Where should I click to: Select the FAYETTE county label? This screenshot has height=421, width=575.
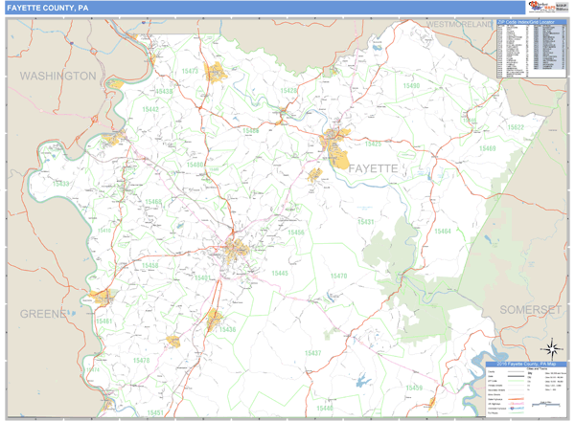point(373,168)
